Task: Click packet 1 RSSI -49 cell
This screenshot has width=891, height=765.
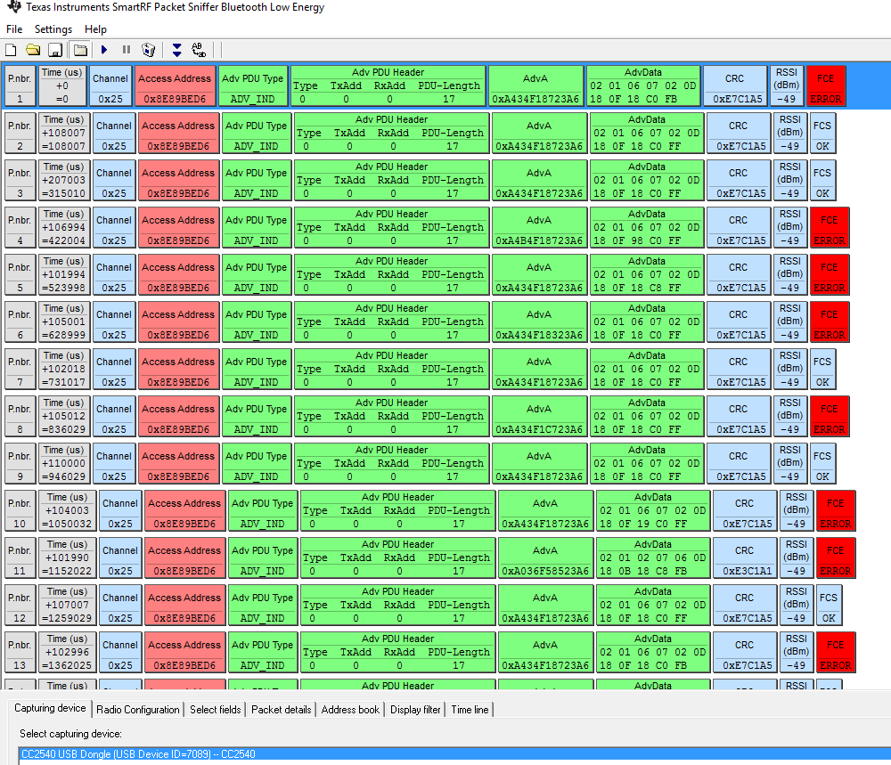Action: click(x=787, y=85)
